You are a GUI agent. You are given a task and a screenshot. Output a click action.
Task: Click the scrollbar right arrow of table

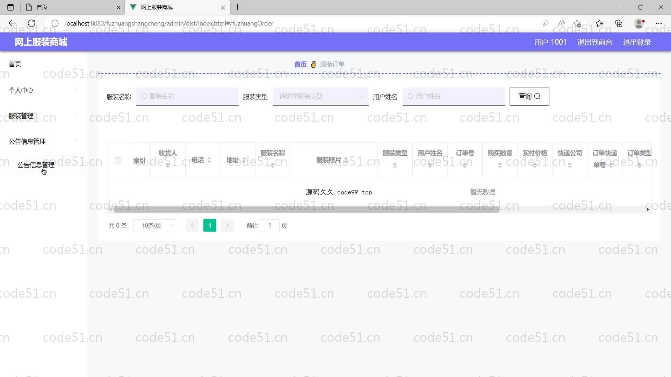648,209
